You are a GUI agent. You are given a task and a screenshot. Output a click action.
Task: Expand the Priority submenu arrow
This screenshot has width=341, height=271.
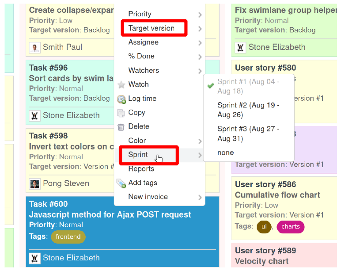pyautogui.click(x=200, y=15)
